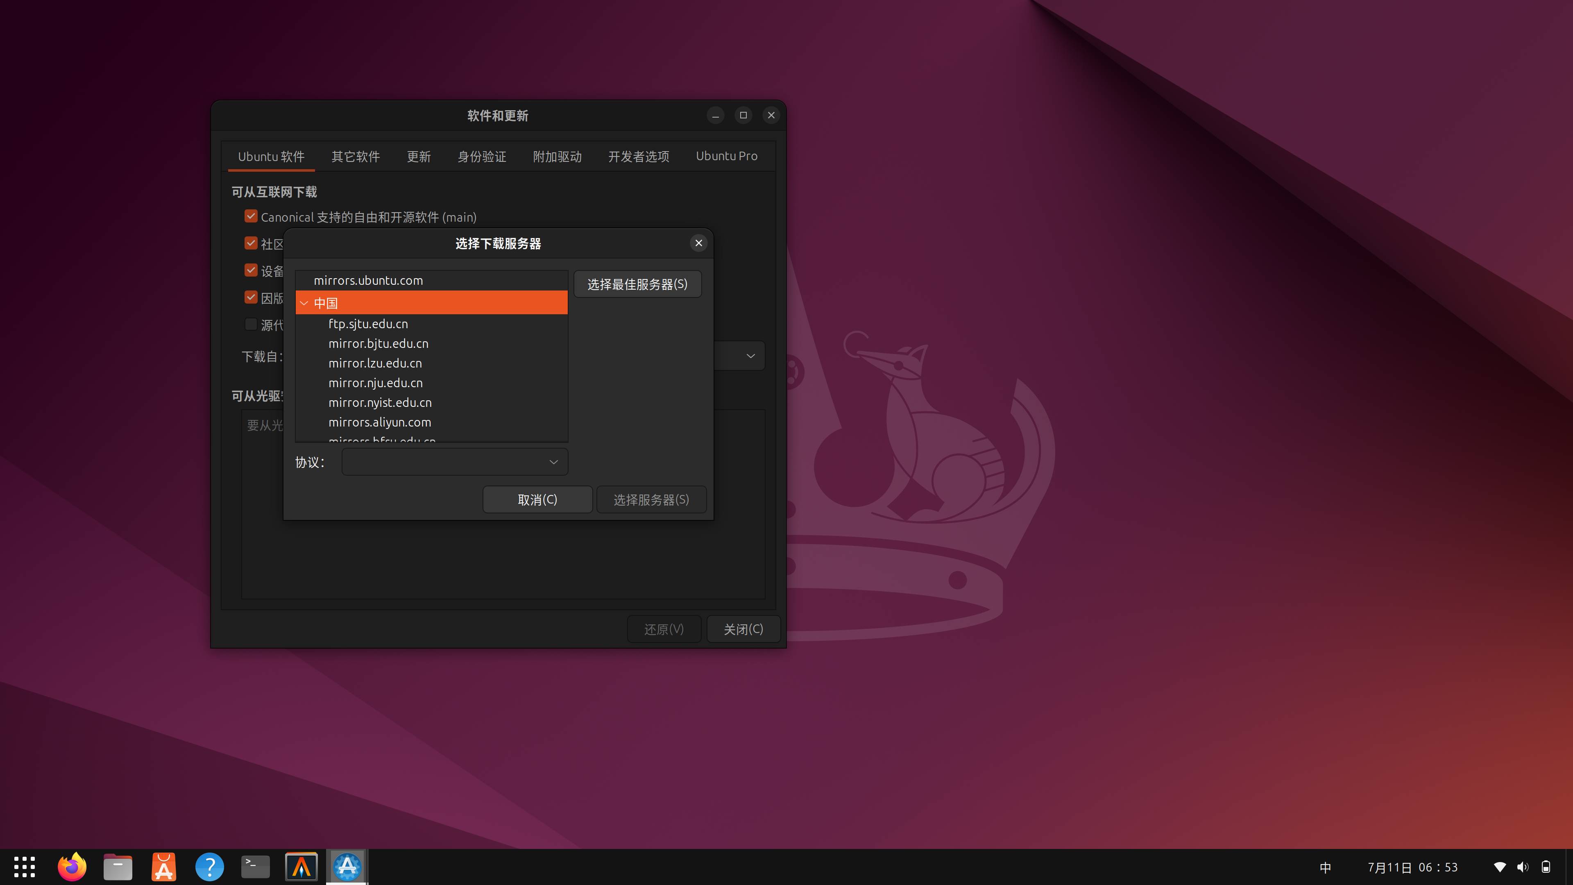Close the 软件和更新 window
Viewport: 1573px width, 885px height.
click(771, 116)
